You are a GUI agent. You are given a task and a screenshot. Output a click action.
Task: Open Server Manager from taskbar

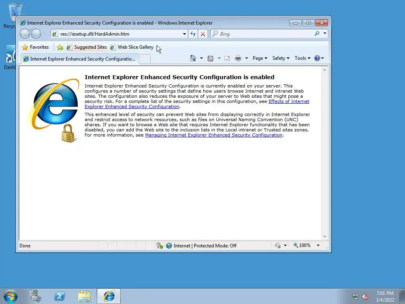[35, 296]
